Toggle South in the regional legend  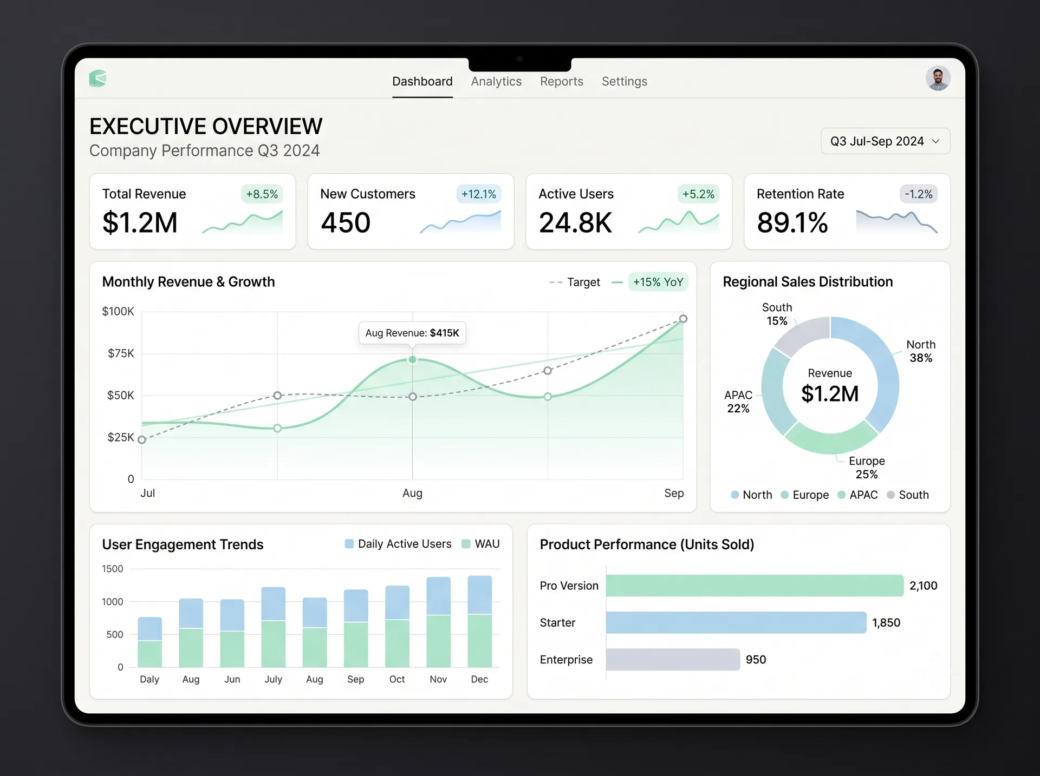point(908,495)
